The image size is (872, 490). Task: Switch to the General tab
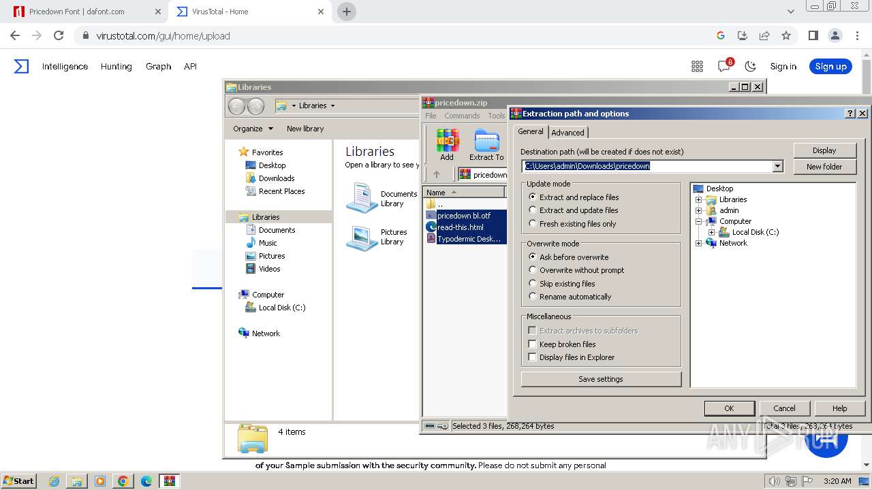click(x=530, y=132)
